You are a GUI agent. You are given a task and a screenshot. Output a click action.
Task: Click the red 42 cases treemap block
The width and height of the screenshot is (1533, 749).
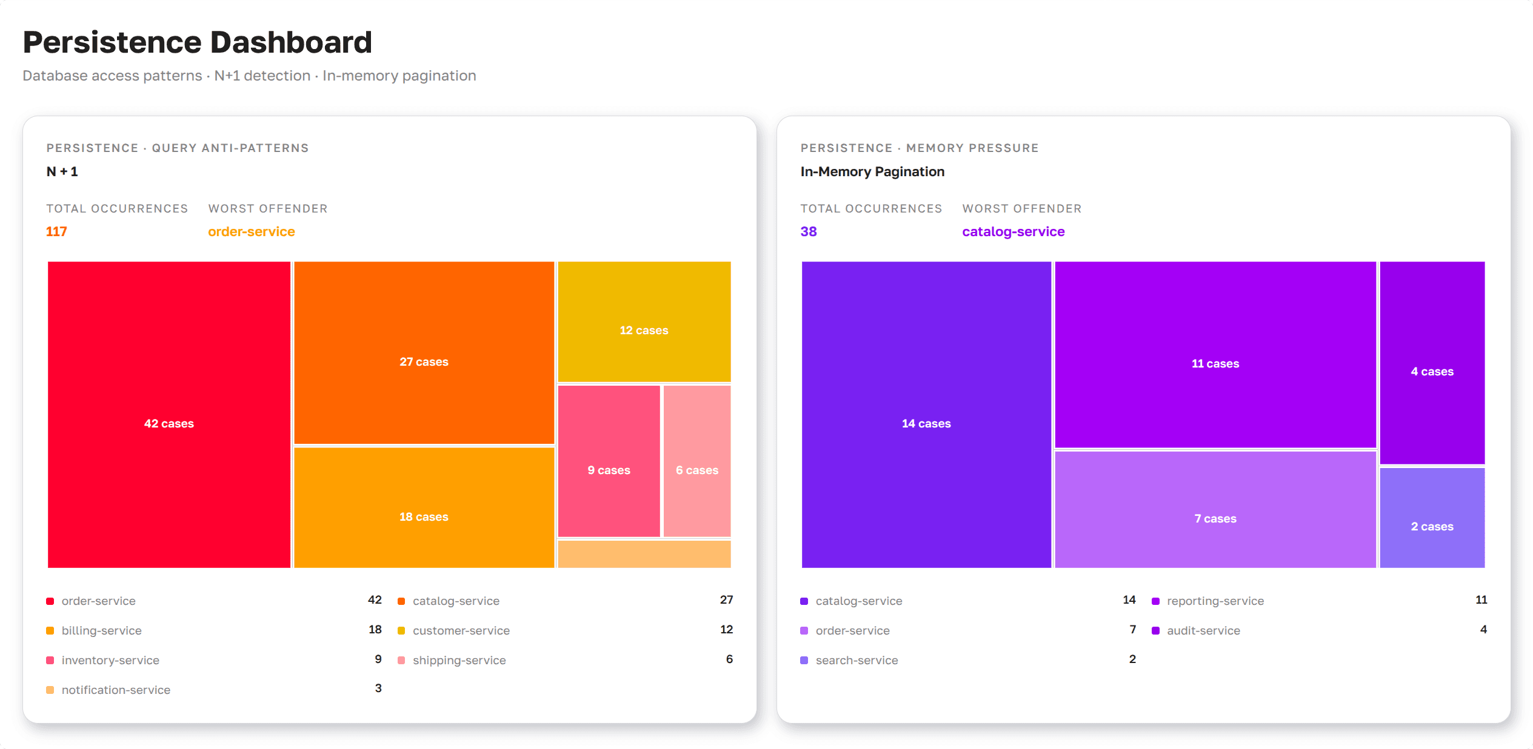click(x=169, y=414)
